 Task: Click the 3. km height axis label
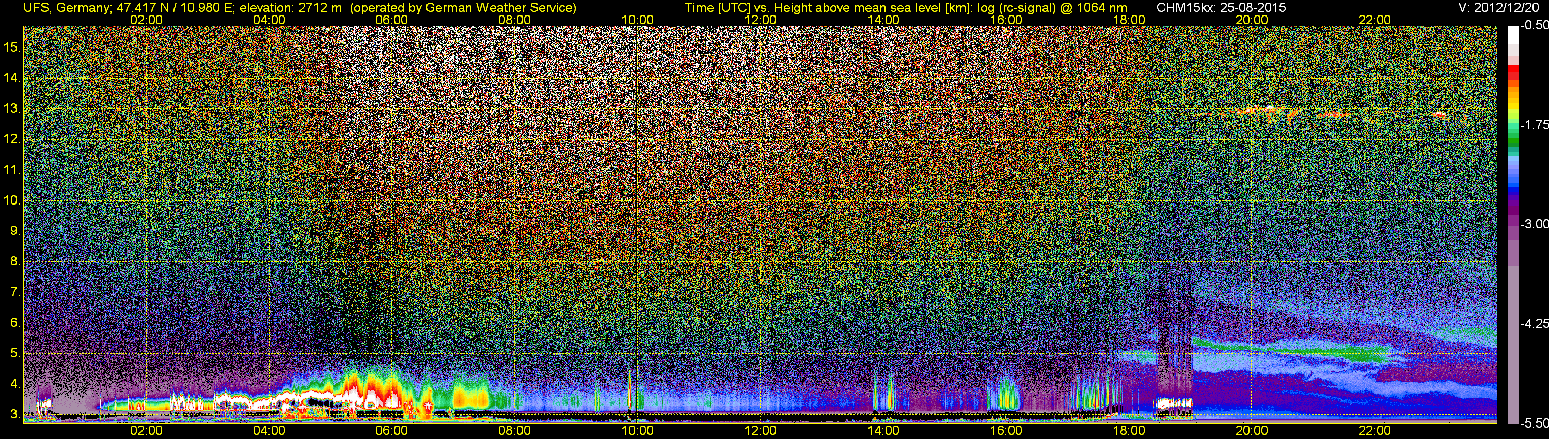coord(15,414)
